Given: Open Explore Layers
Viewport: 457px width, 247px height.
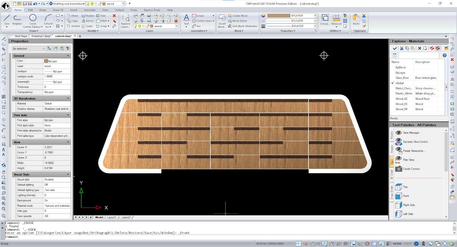Looking at the screenshot, I should (x=126, y=21).
